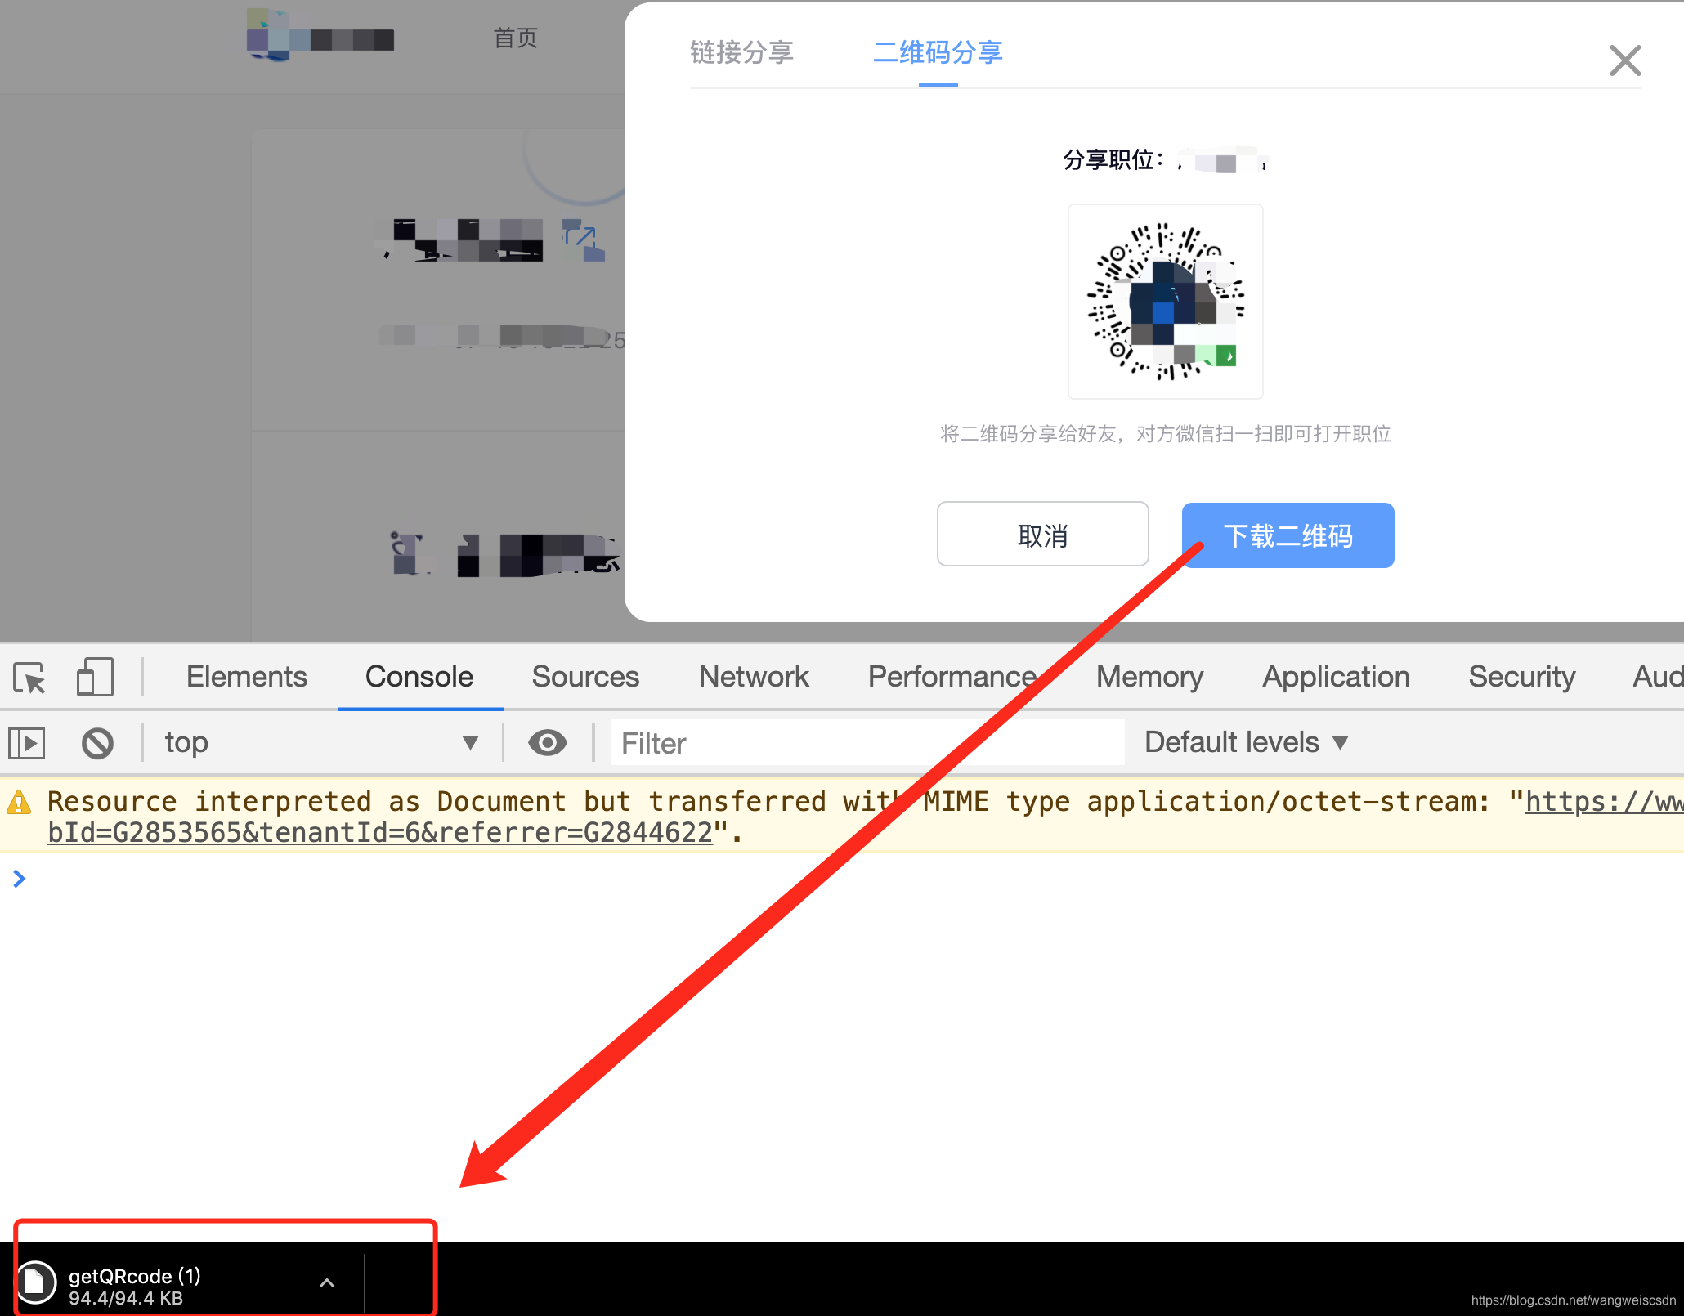The width and height of the screenshot is (1684, 1316).
Task: Open the URL link in the console warning
Action: 1603,802
